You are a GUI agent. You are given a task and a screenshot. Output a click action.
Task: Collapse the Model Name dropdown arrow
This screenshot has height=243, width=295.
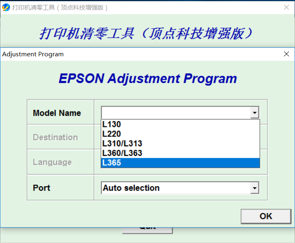pyautogui.click(x=255, y=113)
